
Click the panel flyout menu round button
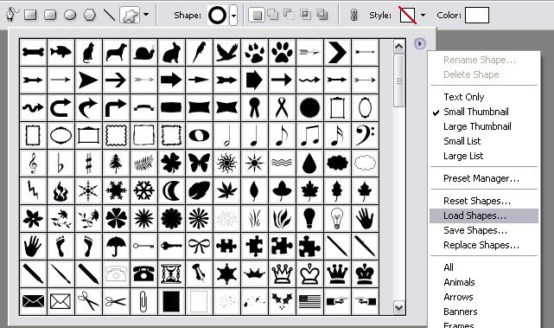(x=419, y=43)
